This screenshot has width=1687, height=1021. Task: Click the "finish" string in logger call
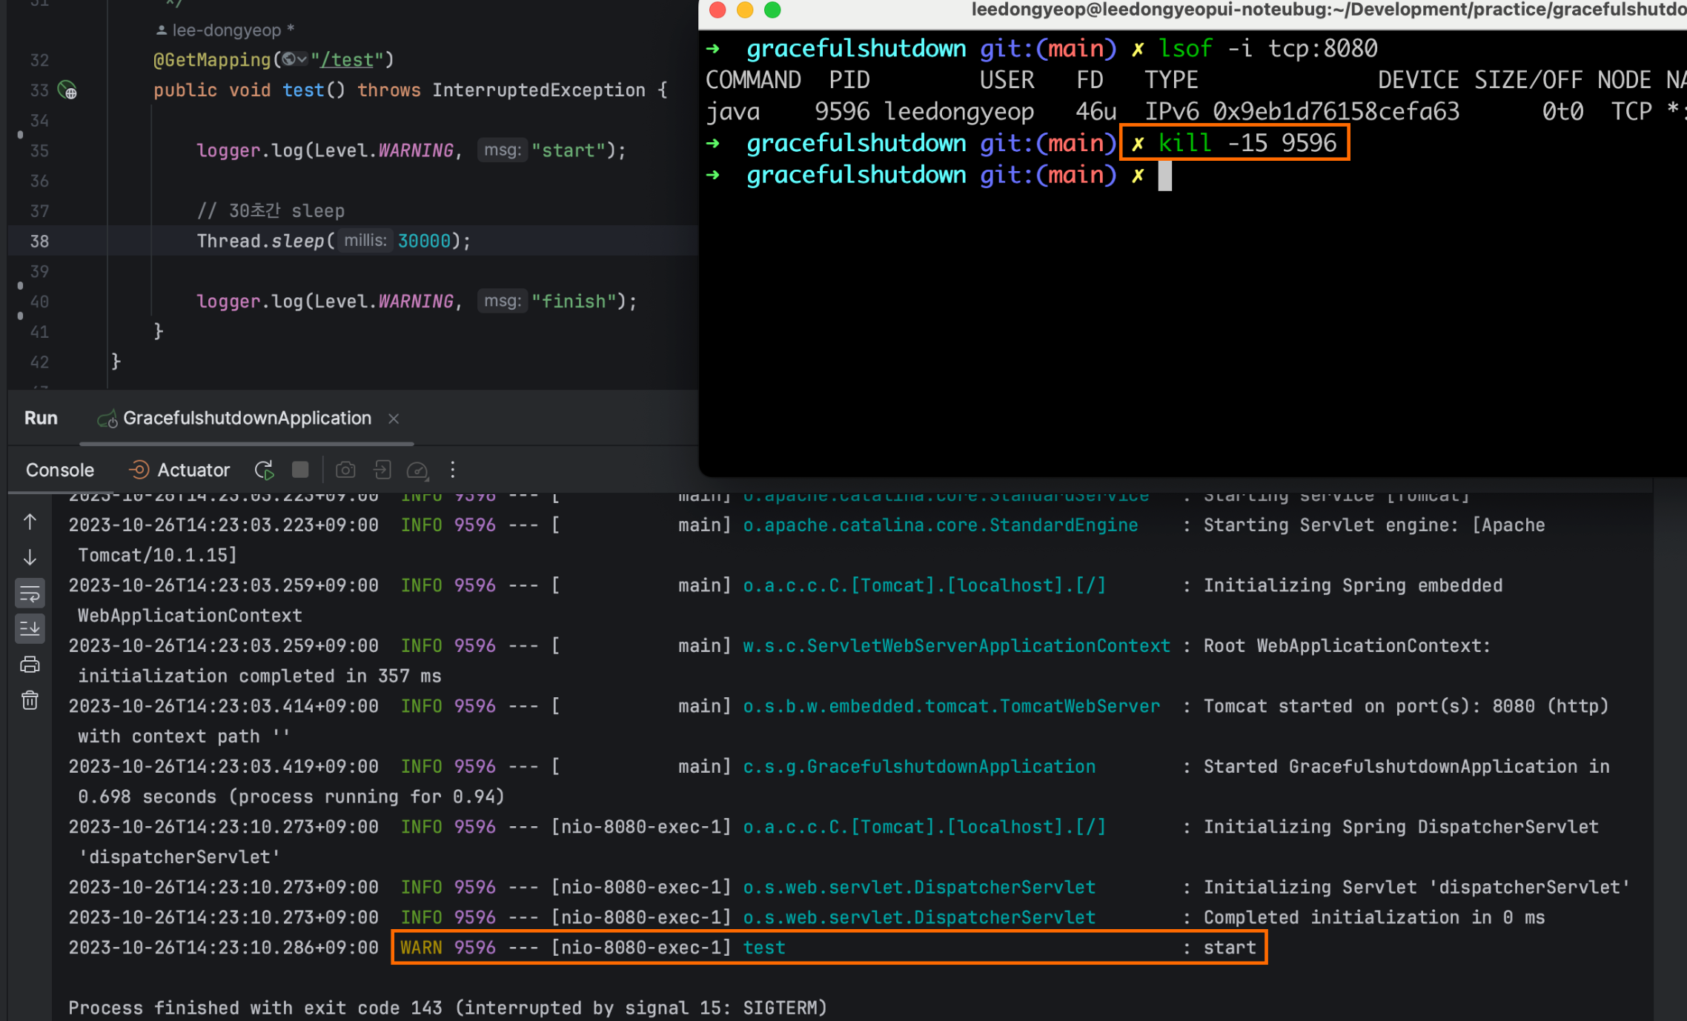(x=574, y=301)
